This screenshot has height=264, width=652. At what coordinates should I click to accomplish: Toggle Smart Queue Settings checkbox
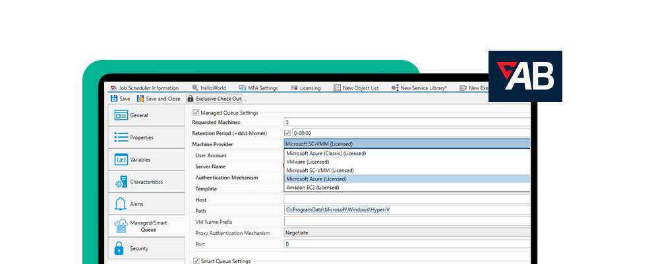pos(196,261)
